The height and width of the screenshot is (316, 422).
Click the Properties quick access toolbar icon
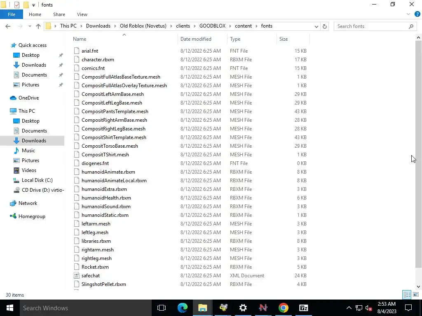click(17, 5)
